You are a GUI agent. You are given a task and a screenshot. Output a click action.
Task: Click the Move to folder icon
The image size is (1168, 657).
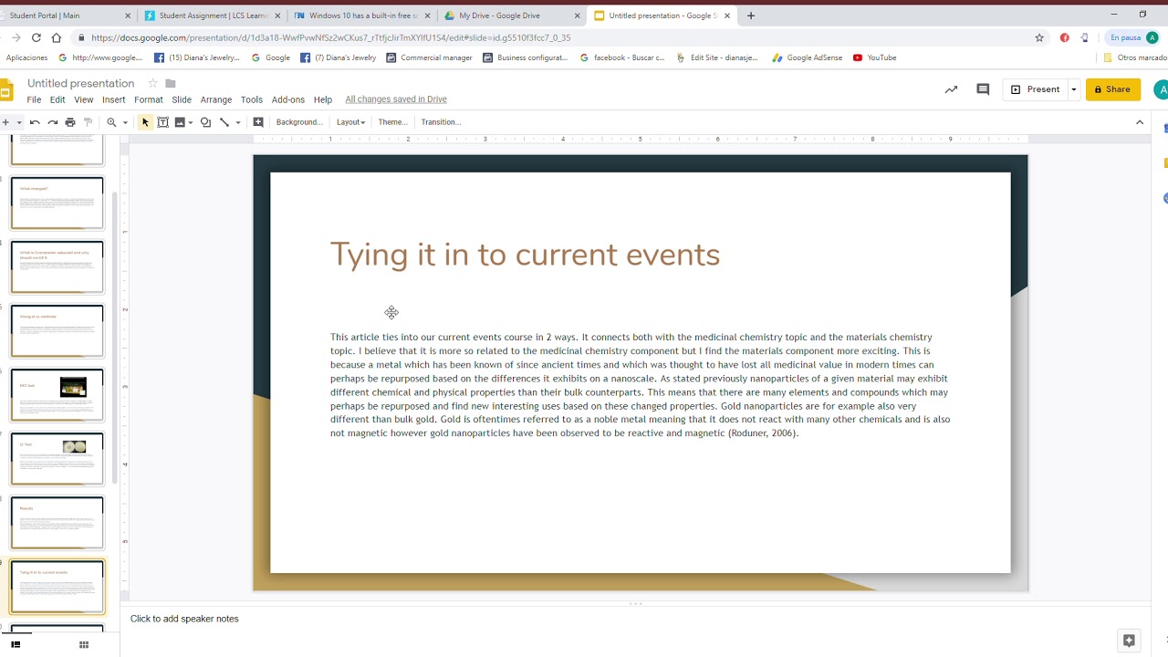pyautogui.click(x=171, y=83)
